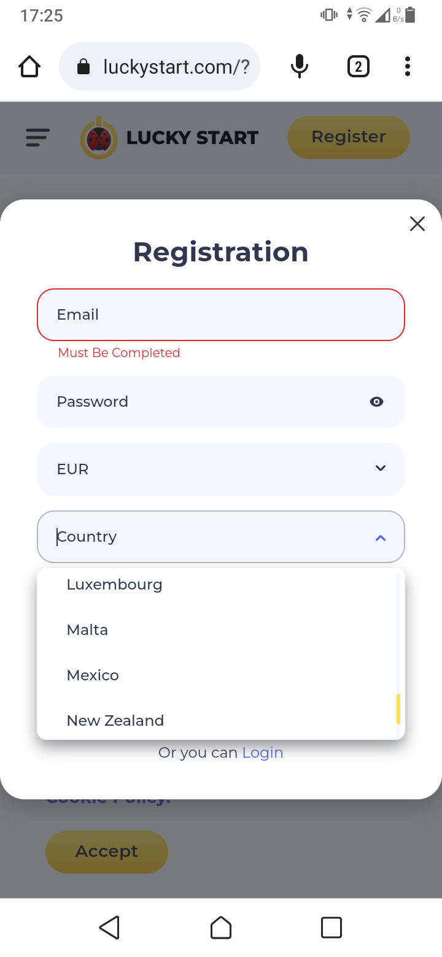Open Chrome's three-dot overflow menu

(407, 66)
